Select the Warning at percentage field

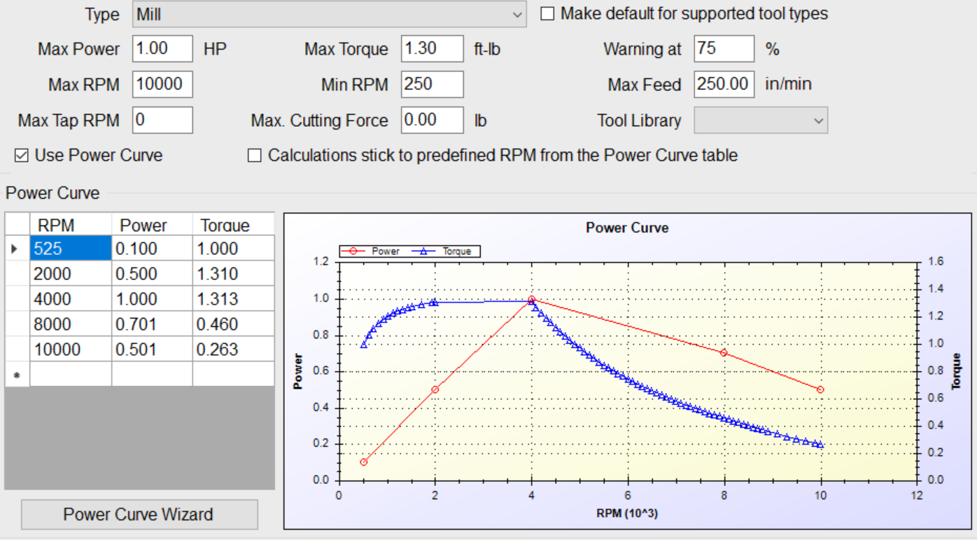724,49
